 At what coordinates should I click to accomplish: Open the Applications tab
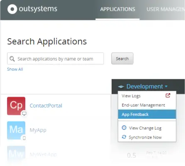coord(117,9)
